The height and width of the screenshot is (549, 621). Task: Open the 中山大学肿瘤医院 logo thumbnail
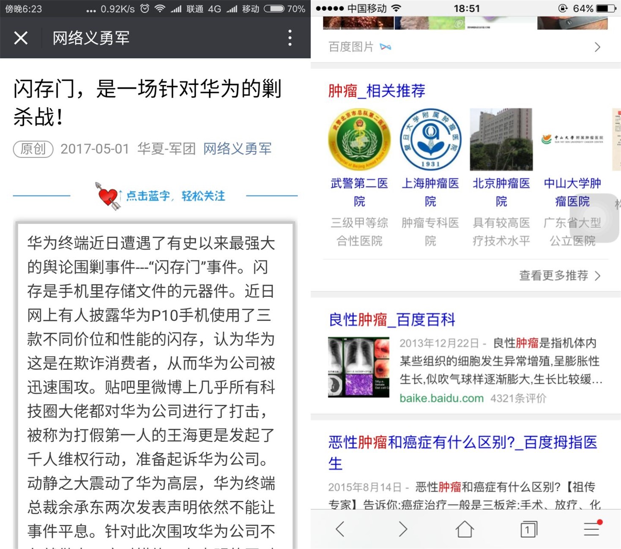[x=572, y=139]
